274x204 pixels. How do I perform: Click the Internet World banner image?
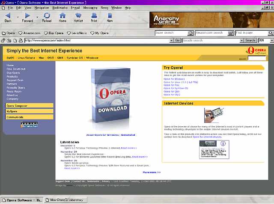(x=214, y=149)
